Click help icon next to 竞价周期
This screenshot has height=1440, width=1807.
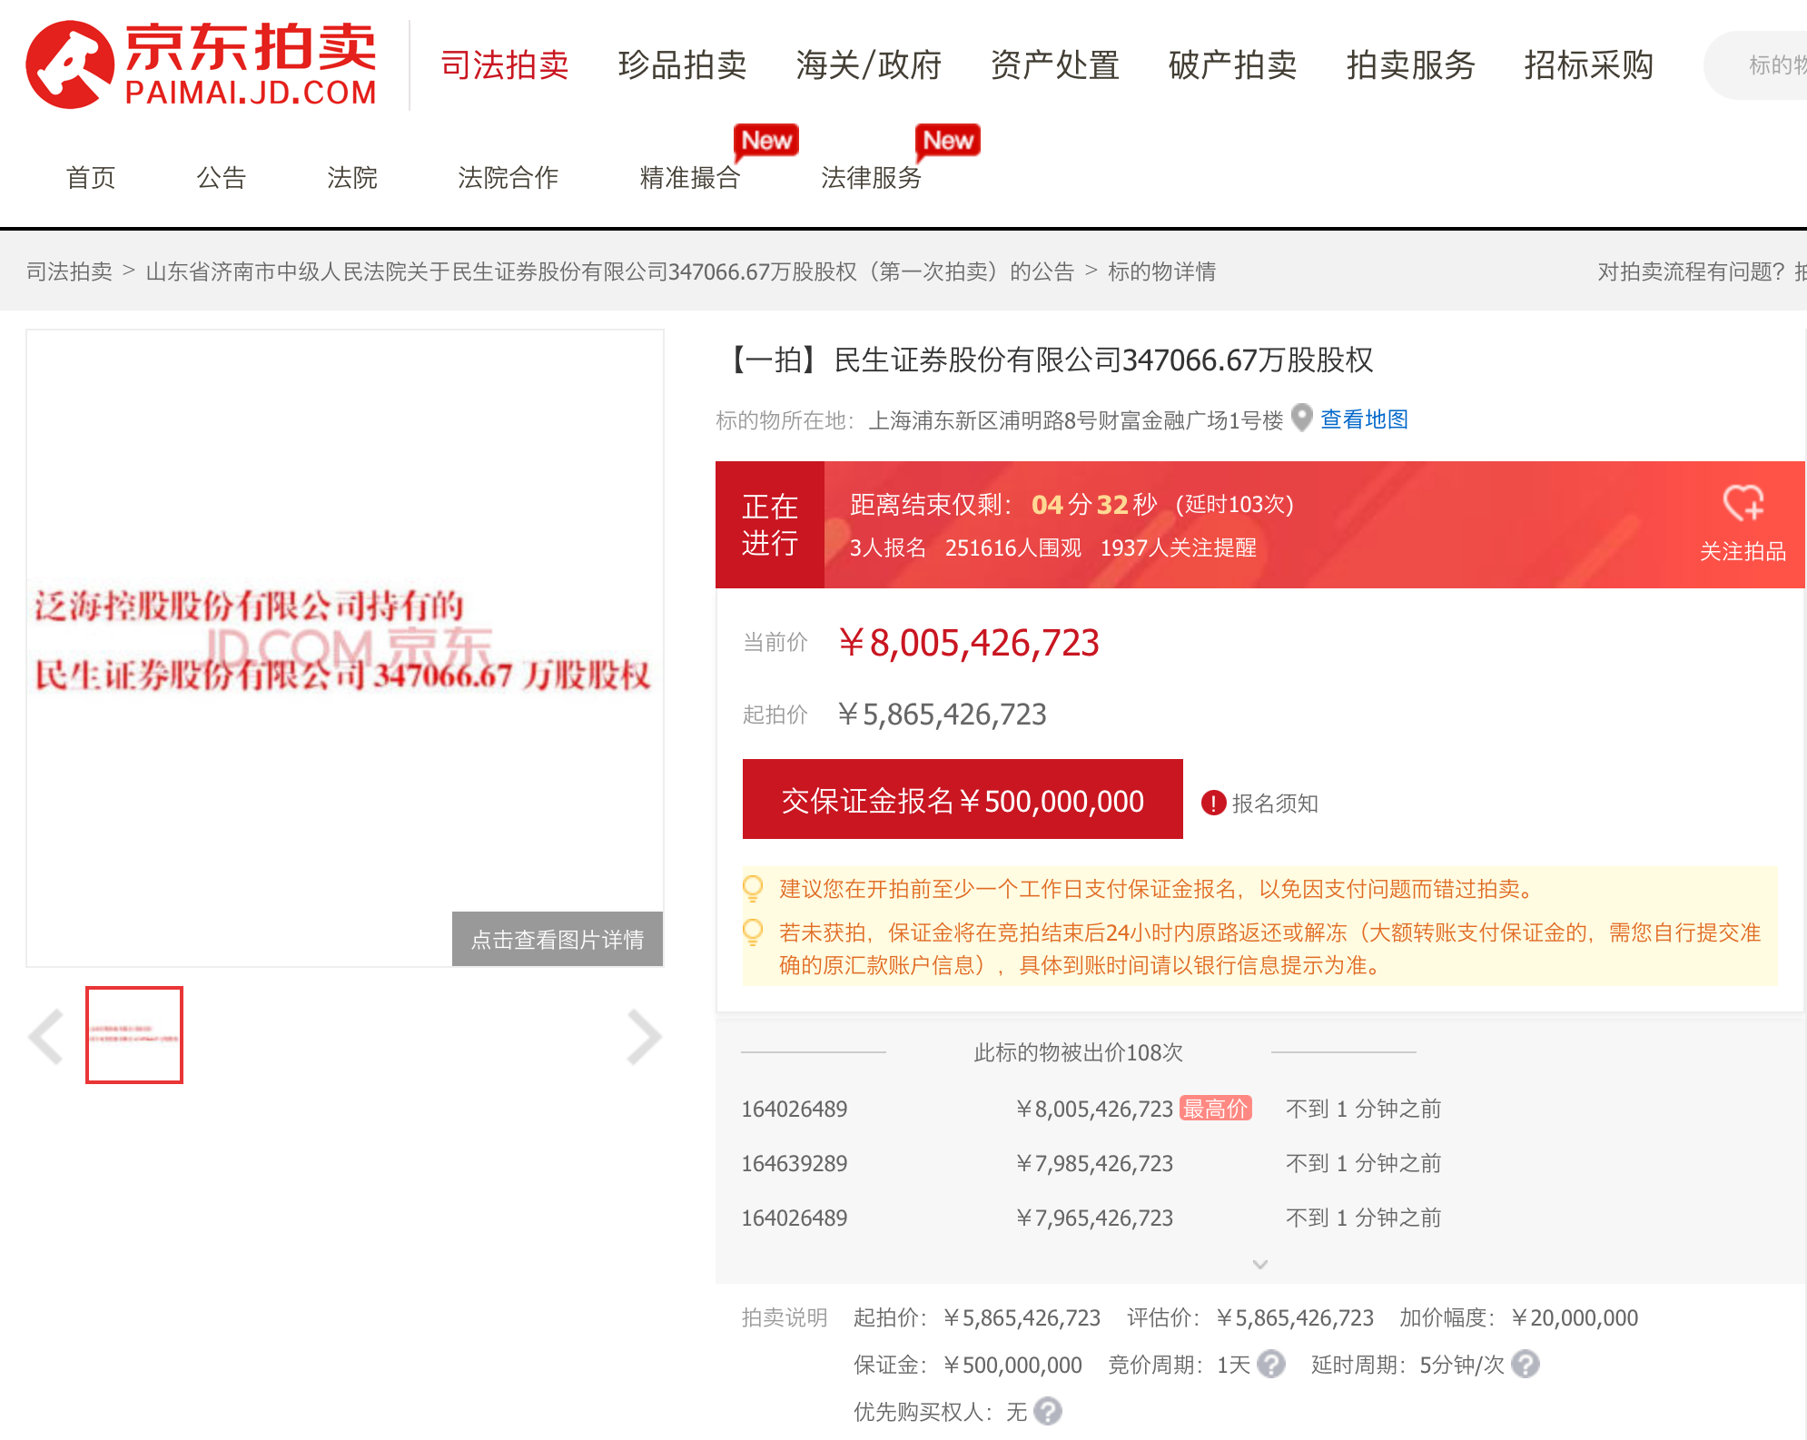click(x=1271, y=1364)
